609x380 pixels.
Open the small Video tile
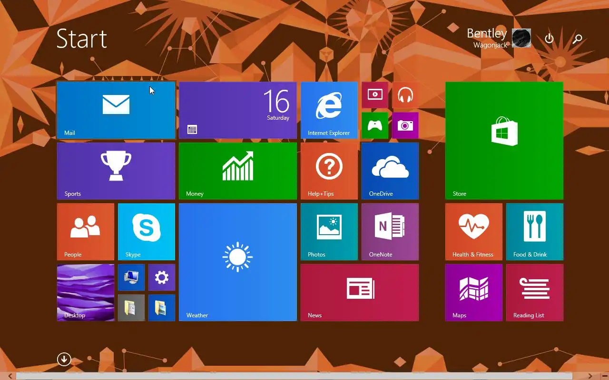375,95
